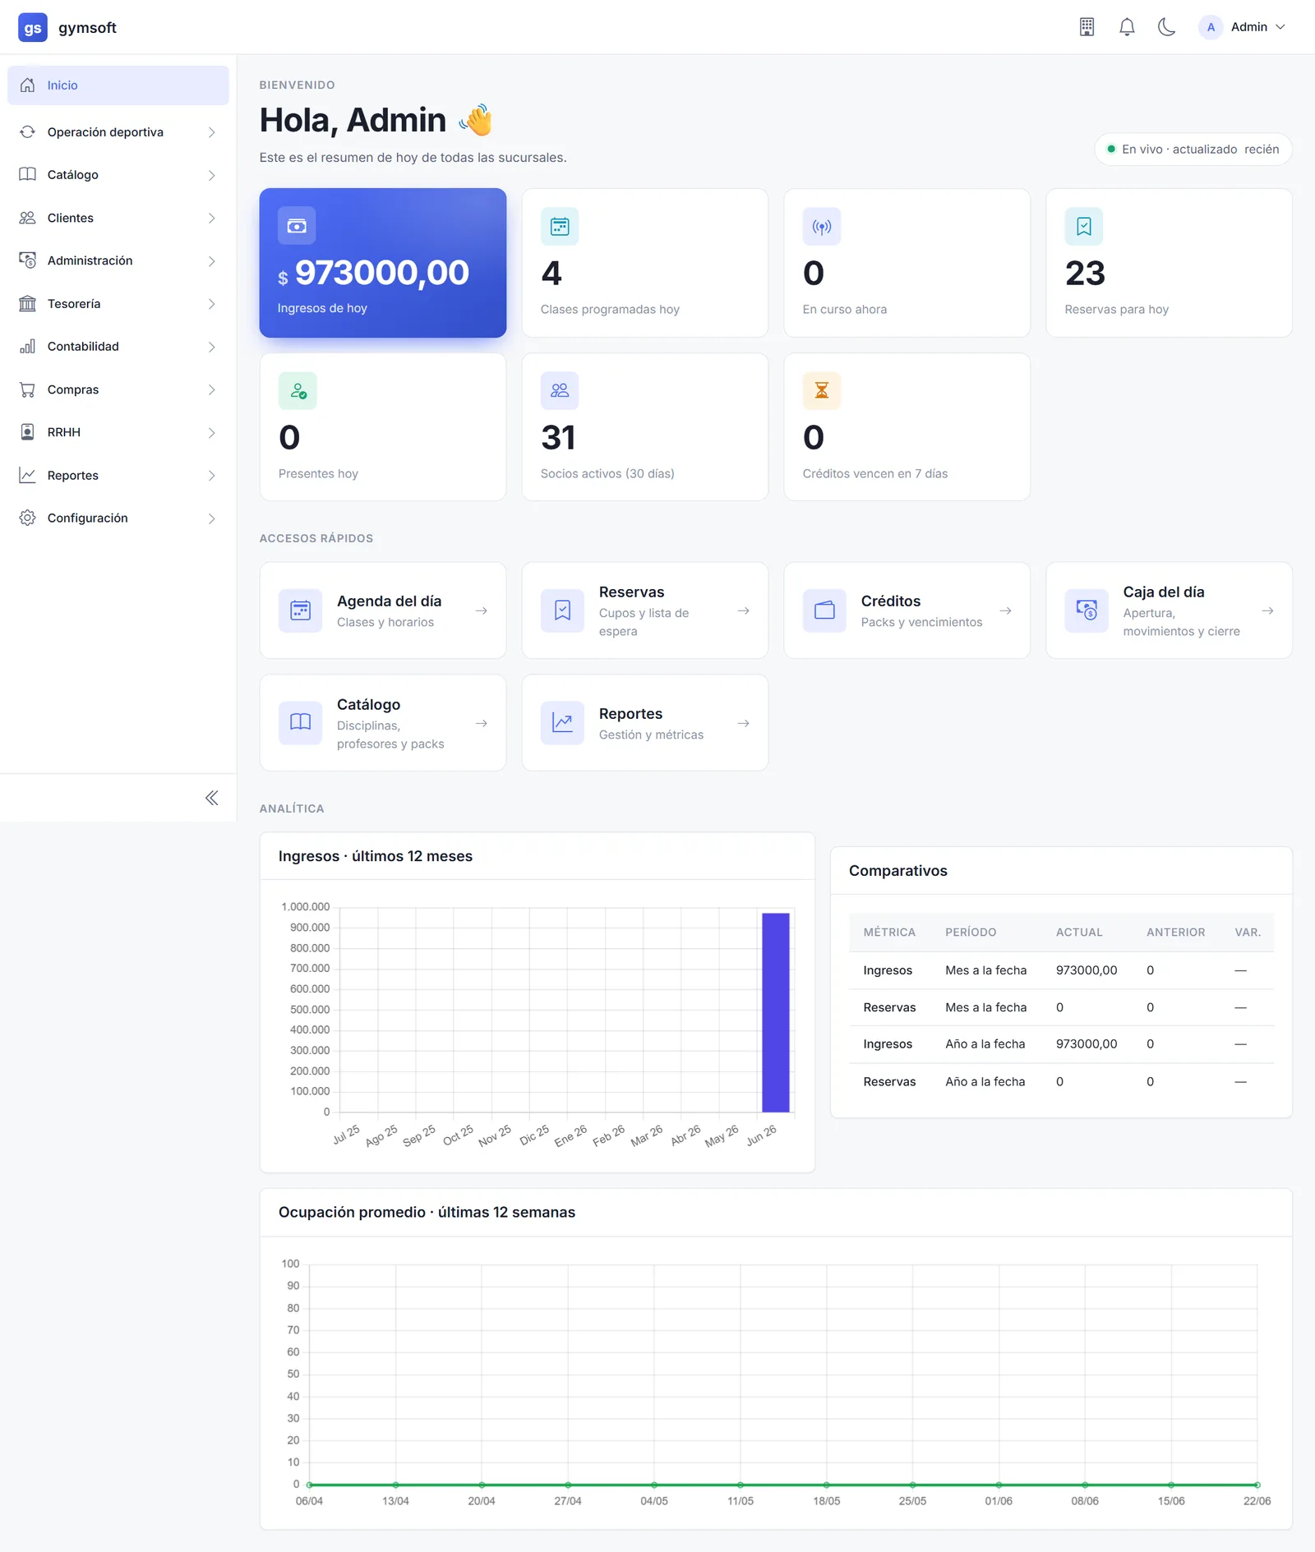Click the Clientes people icon in sidebar

click(x=27, y=218)
